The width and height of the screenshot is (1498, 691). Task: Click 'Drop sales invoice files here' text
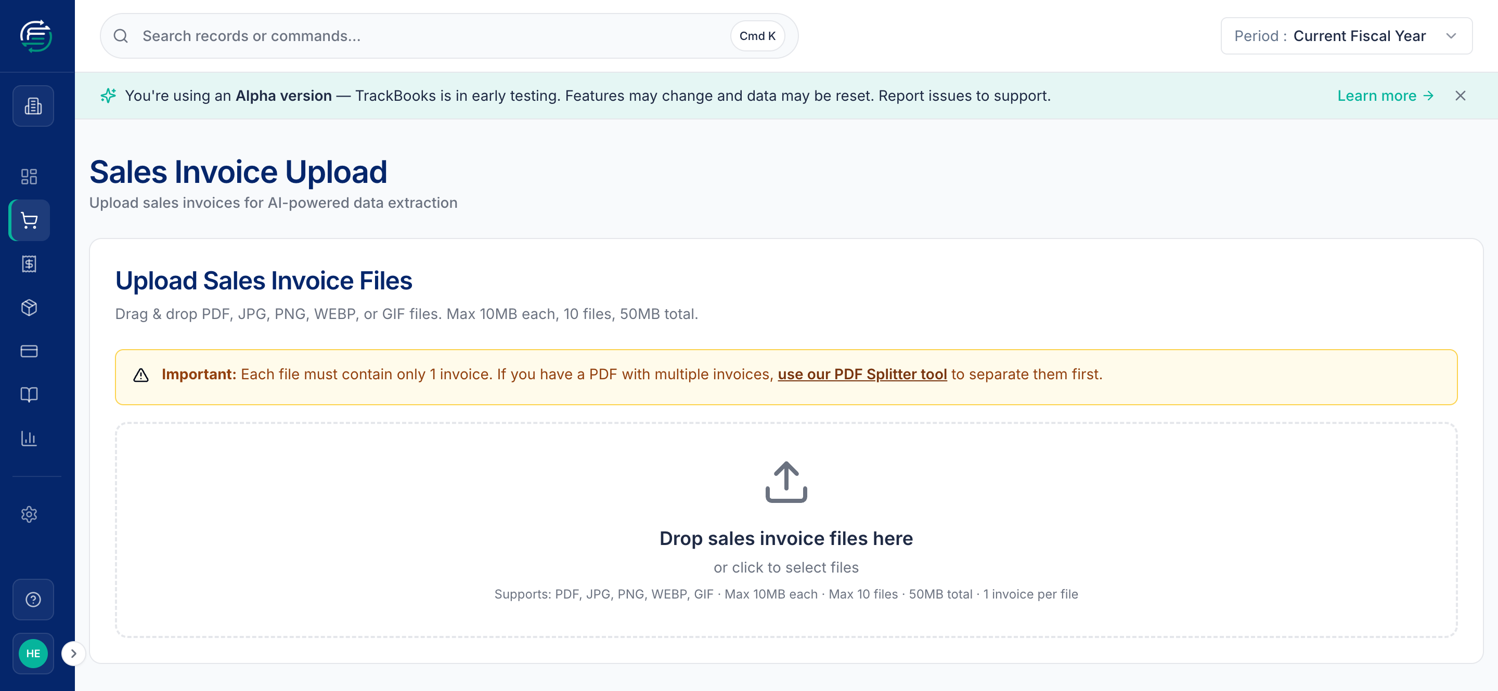click(x=786, y=538)
